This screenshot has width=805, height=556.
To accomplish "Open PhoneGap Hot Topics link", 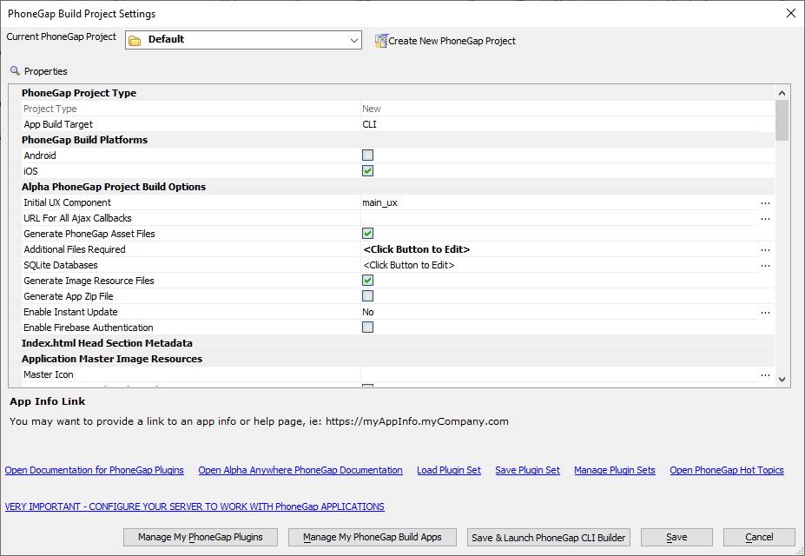I will tap(727, 470).
